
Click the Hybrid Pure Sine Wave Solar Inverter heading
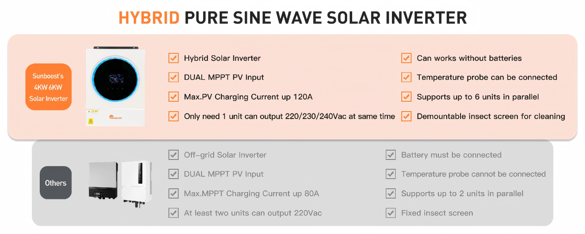292,18
